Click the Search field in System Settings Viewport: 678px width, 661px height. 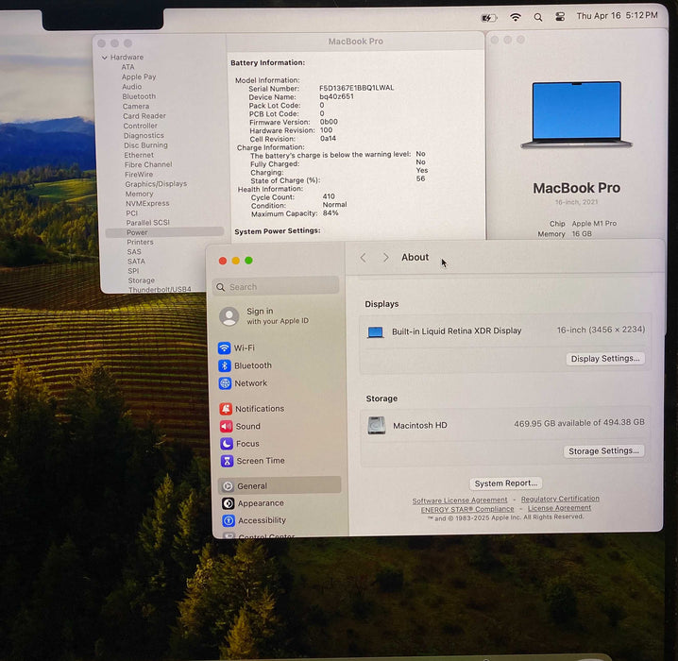coord(276,287)
